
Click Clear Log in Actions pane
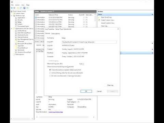click(104, 26)
